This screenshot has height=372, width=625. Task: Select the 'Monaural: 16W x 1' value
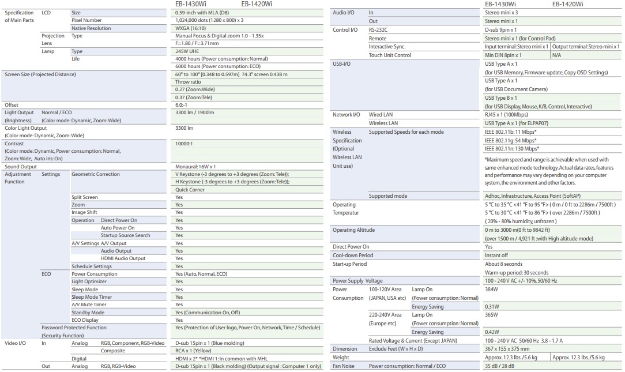pos(195,167)
